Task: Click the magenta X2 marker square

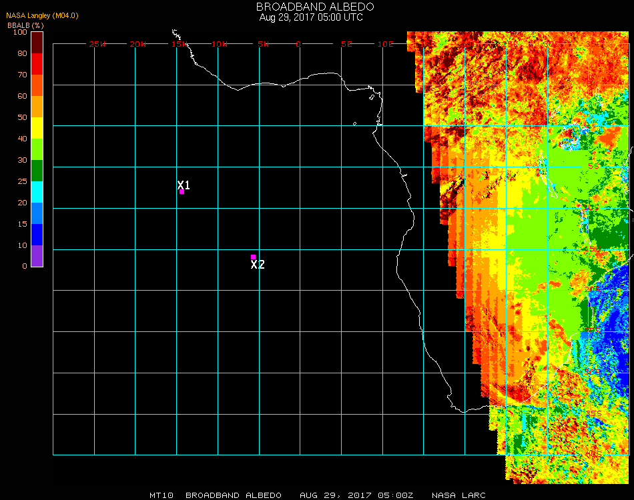Action: click(x=253, y=257)
